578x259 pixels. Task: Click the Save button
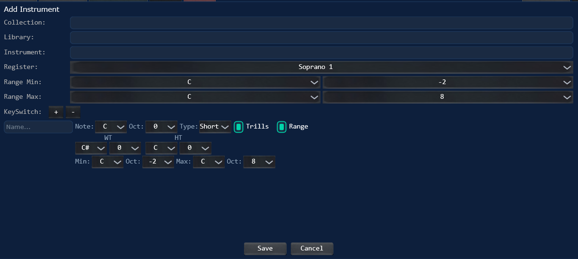pyautogui.click(x=265, y=249)
